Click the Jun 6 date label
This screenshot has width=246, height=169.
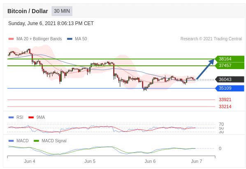tap(150, 161)
